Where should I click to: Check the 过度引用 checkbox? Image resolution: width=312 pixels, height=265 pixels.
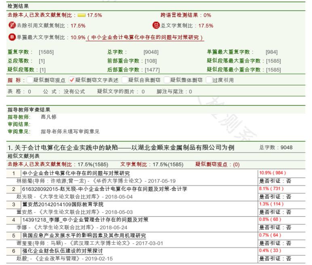[209, 80]
